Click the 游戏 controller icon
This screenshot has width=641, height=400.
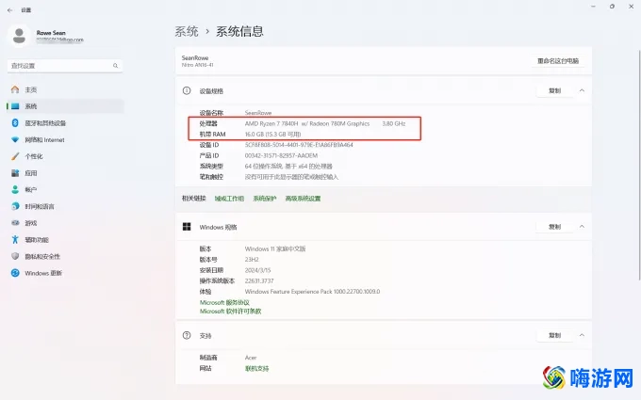[15, 223]
